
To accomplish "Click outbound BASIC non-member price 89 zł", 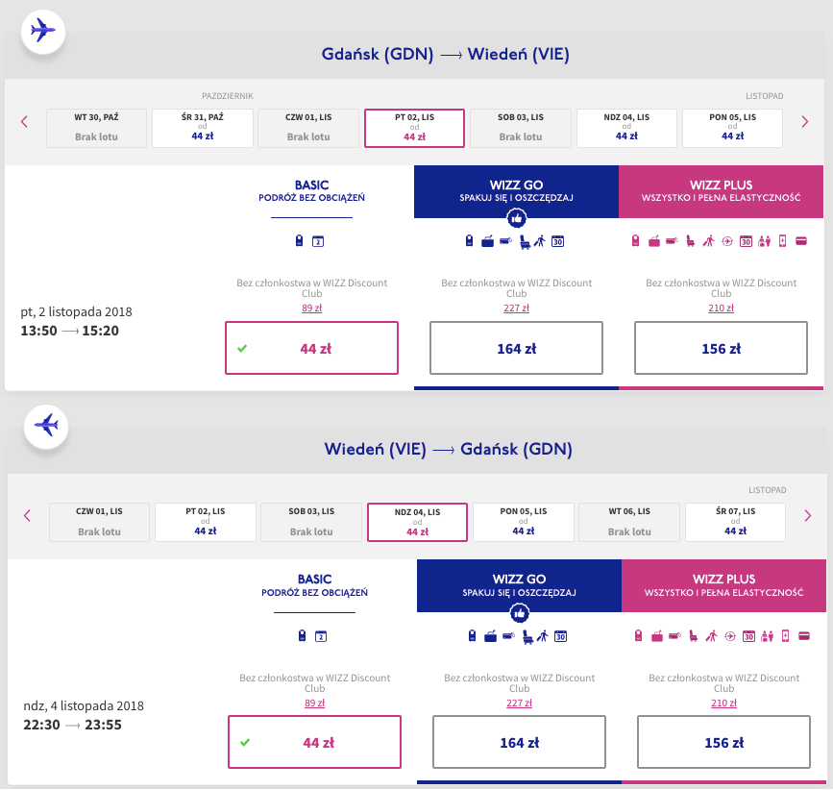I will pos(312,309).
